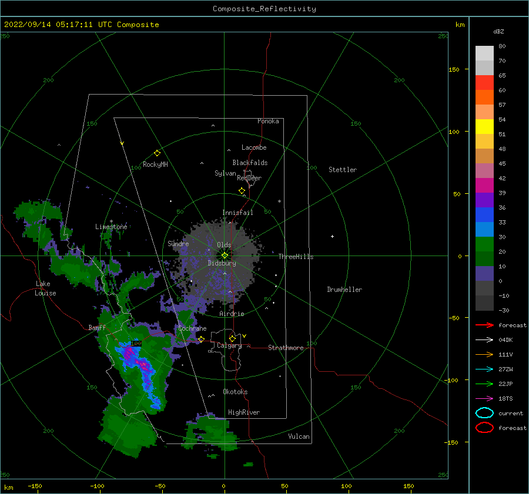Select the Banff label on map

(97, 328)
